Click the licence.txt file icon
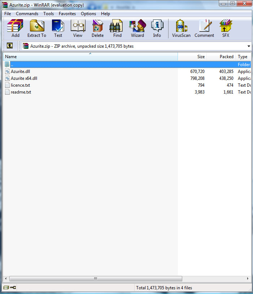253x294 pixels. tap(7, 85)
